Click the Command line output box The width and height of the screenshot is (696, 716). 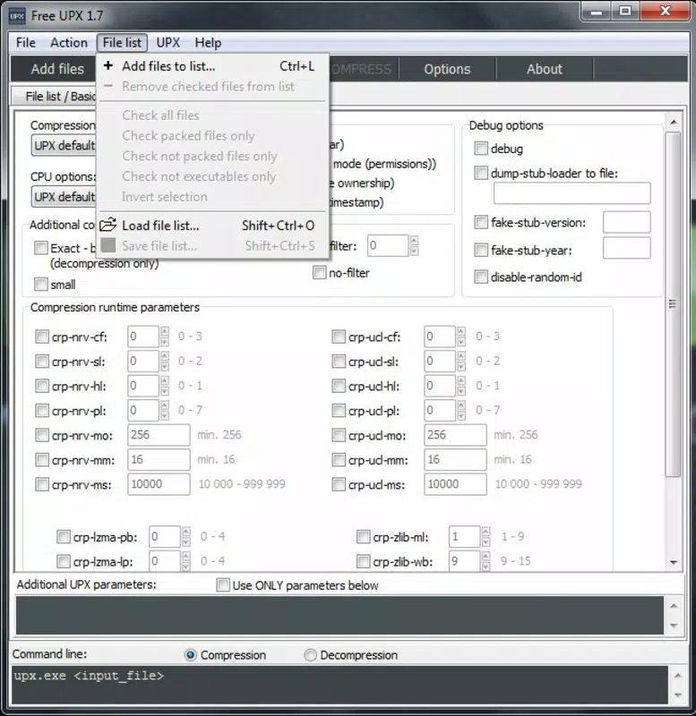tap(339, 685)
